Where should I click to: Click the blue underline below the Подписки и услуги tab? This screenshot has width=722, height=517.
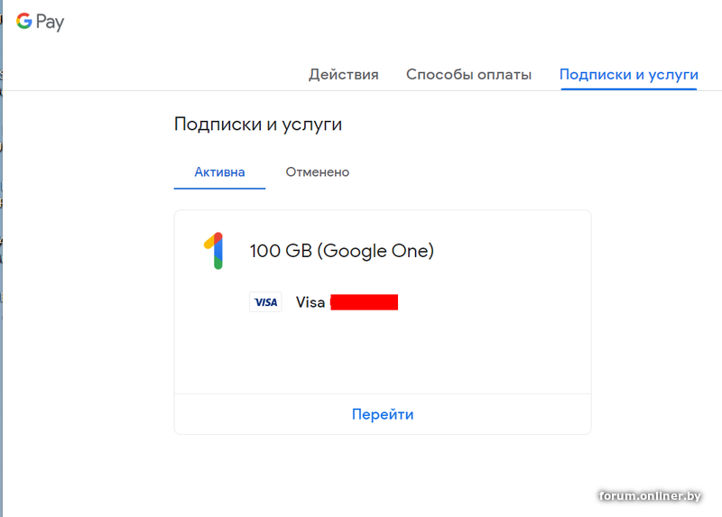coord(628,90)
